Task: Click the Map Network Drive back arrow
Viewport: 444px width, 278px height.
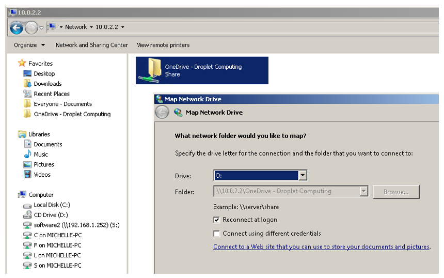Action: coord(162,113)
